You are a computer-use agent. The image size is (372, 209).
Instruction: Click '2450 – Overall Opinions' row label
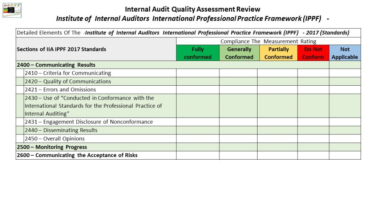(54, 139)
